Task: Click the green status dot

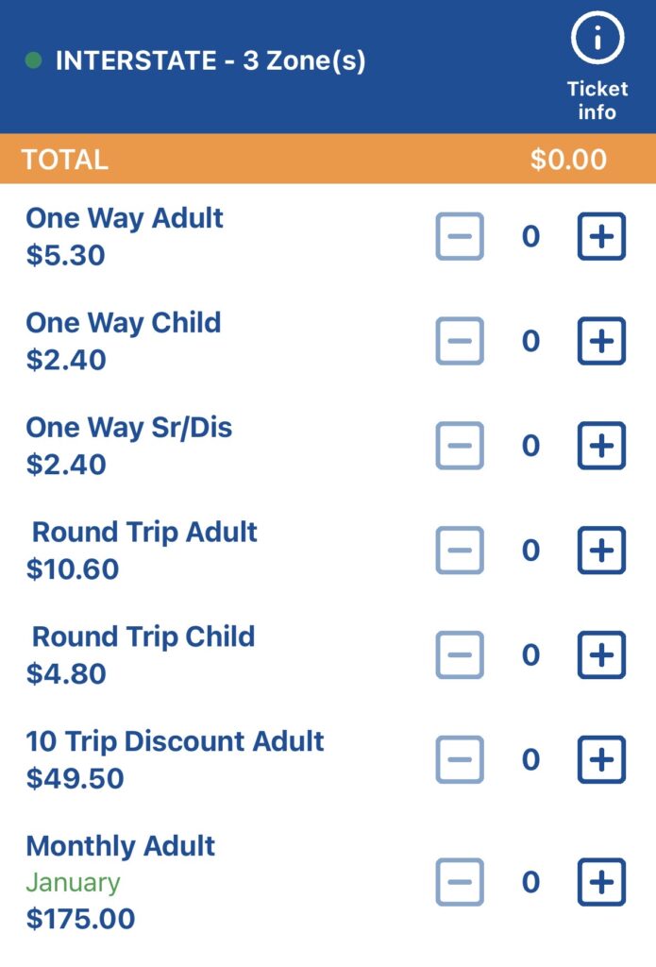Action: [x=34, y=61]
